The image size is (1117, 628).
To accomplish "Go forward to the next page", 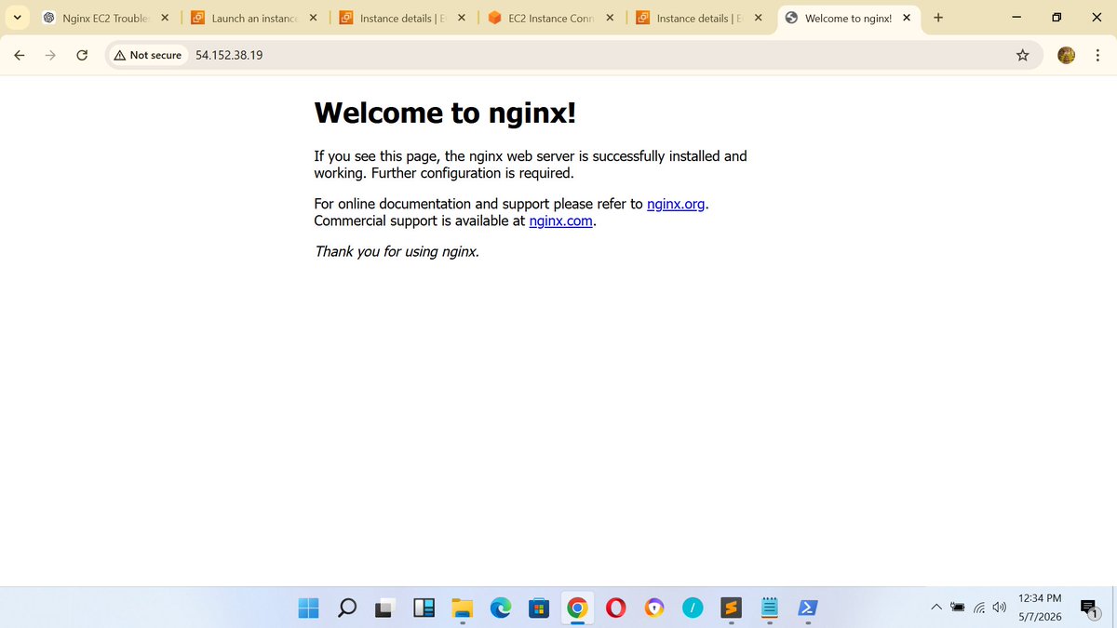I will tap(50, 55).
